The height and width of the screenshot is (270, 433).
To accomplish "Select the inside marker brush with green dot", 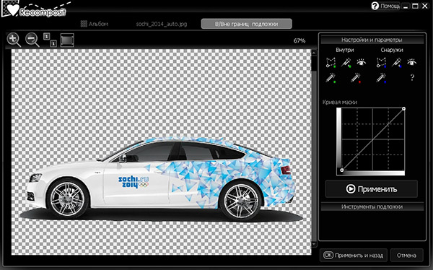I will coord(346,63).
